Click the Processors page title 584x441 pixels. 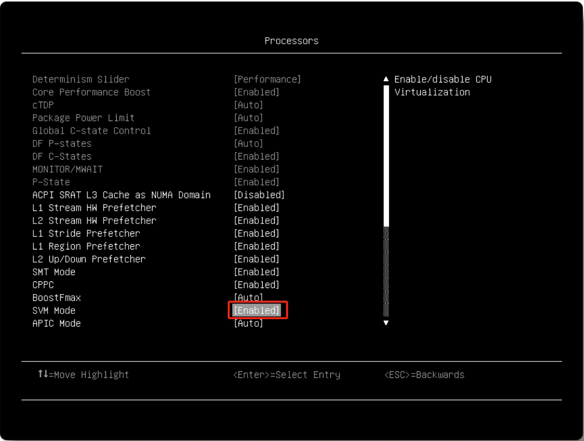click(x=291, y=41)
